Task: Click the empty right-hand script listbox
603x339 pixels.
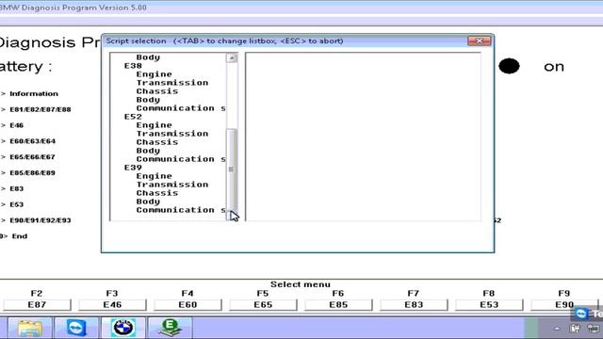Action: [x=363, y=137]
